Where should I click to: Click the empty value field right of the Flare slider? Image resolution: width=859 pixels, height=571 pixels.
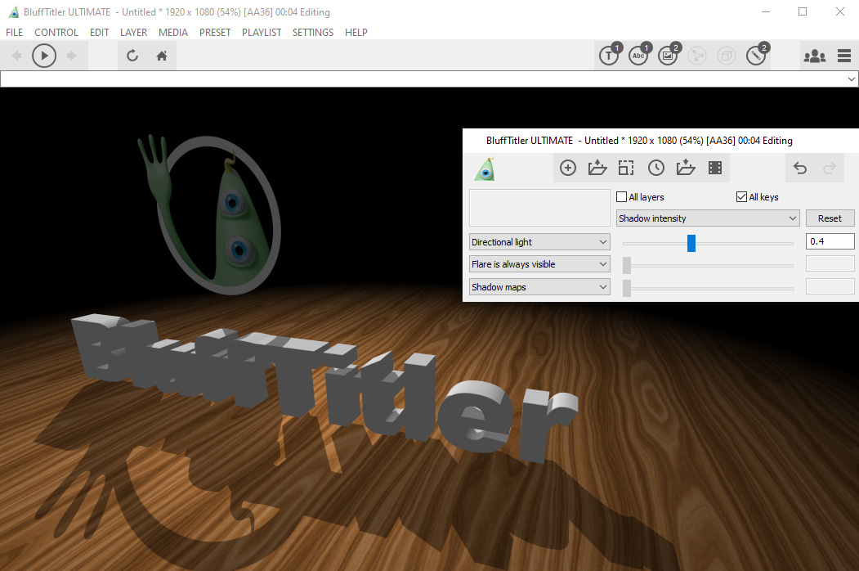(x=830, y=264)
